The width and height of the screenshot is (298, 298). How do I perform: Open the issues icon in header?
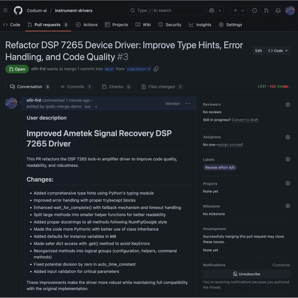pos(254,11)
